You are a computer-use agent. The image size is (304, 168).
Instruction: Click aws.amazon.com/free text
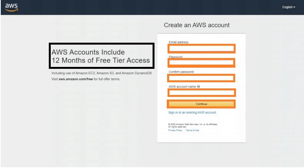[x=76, y=79]
